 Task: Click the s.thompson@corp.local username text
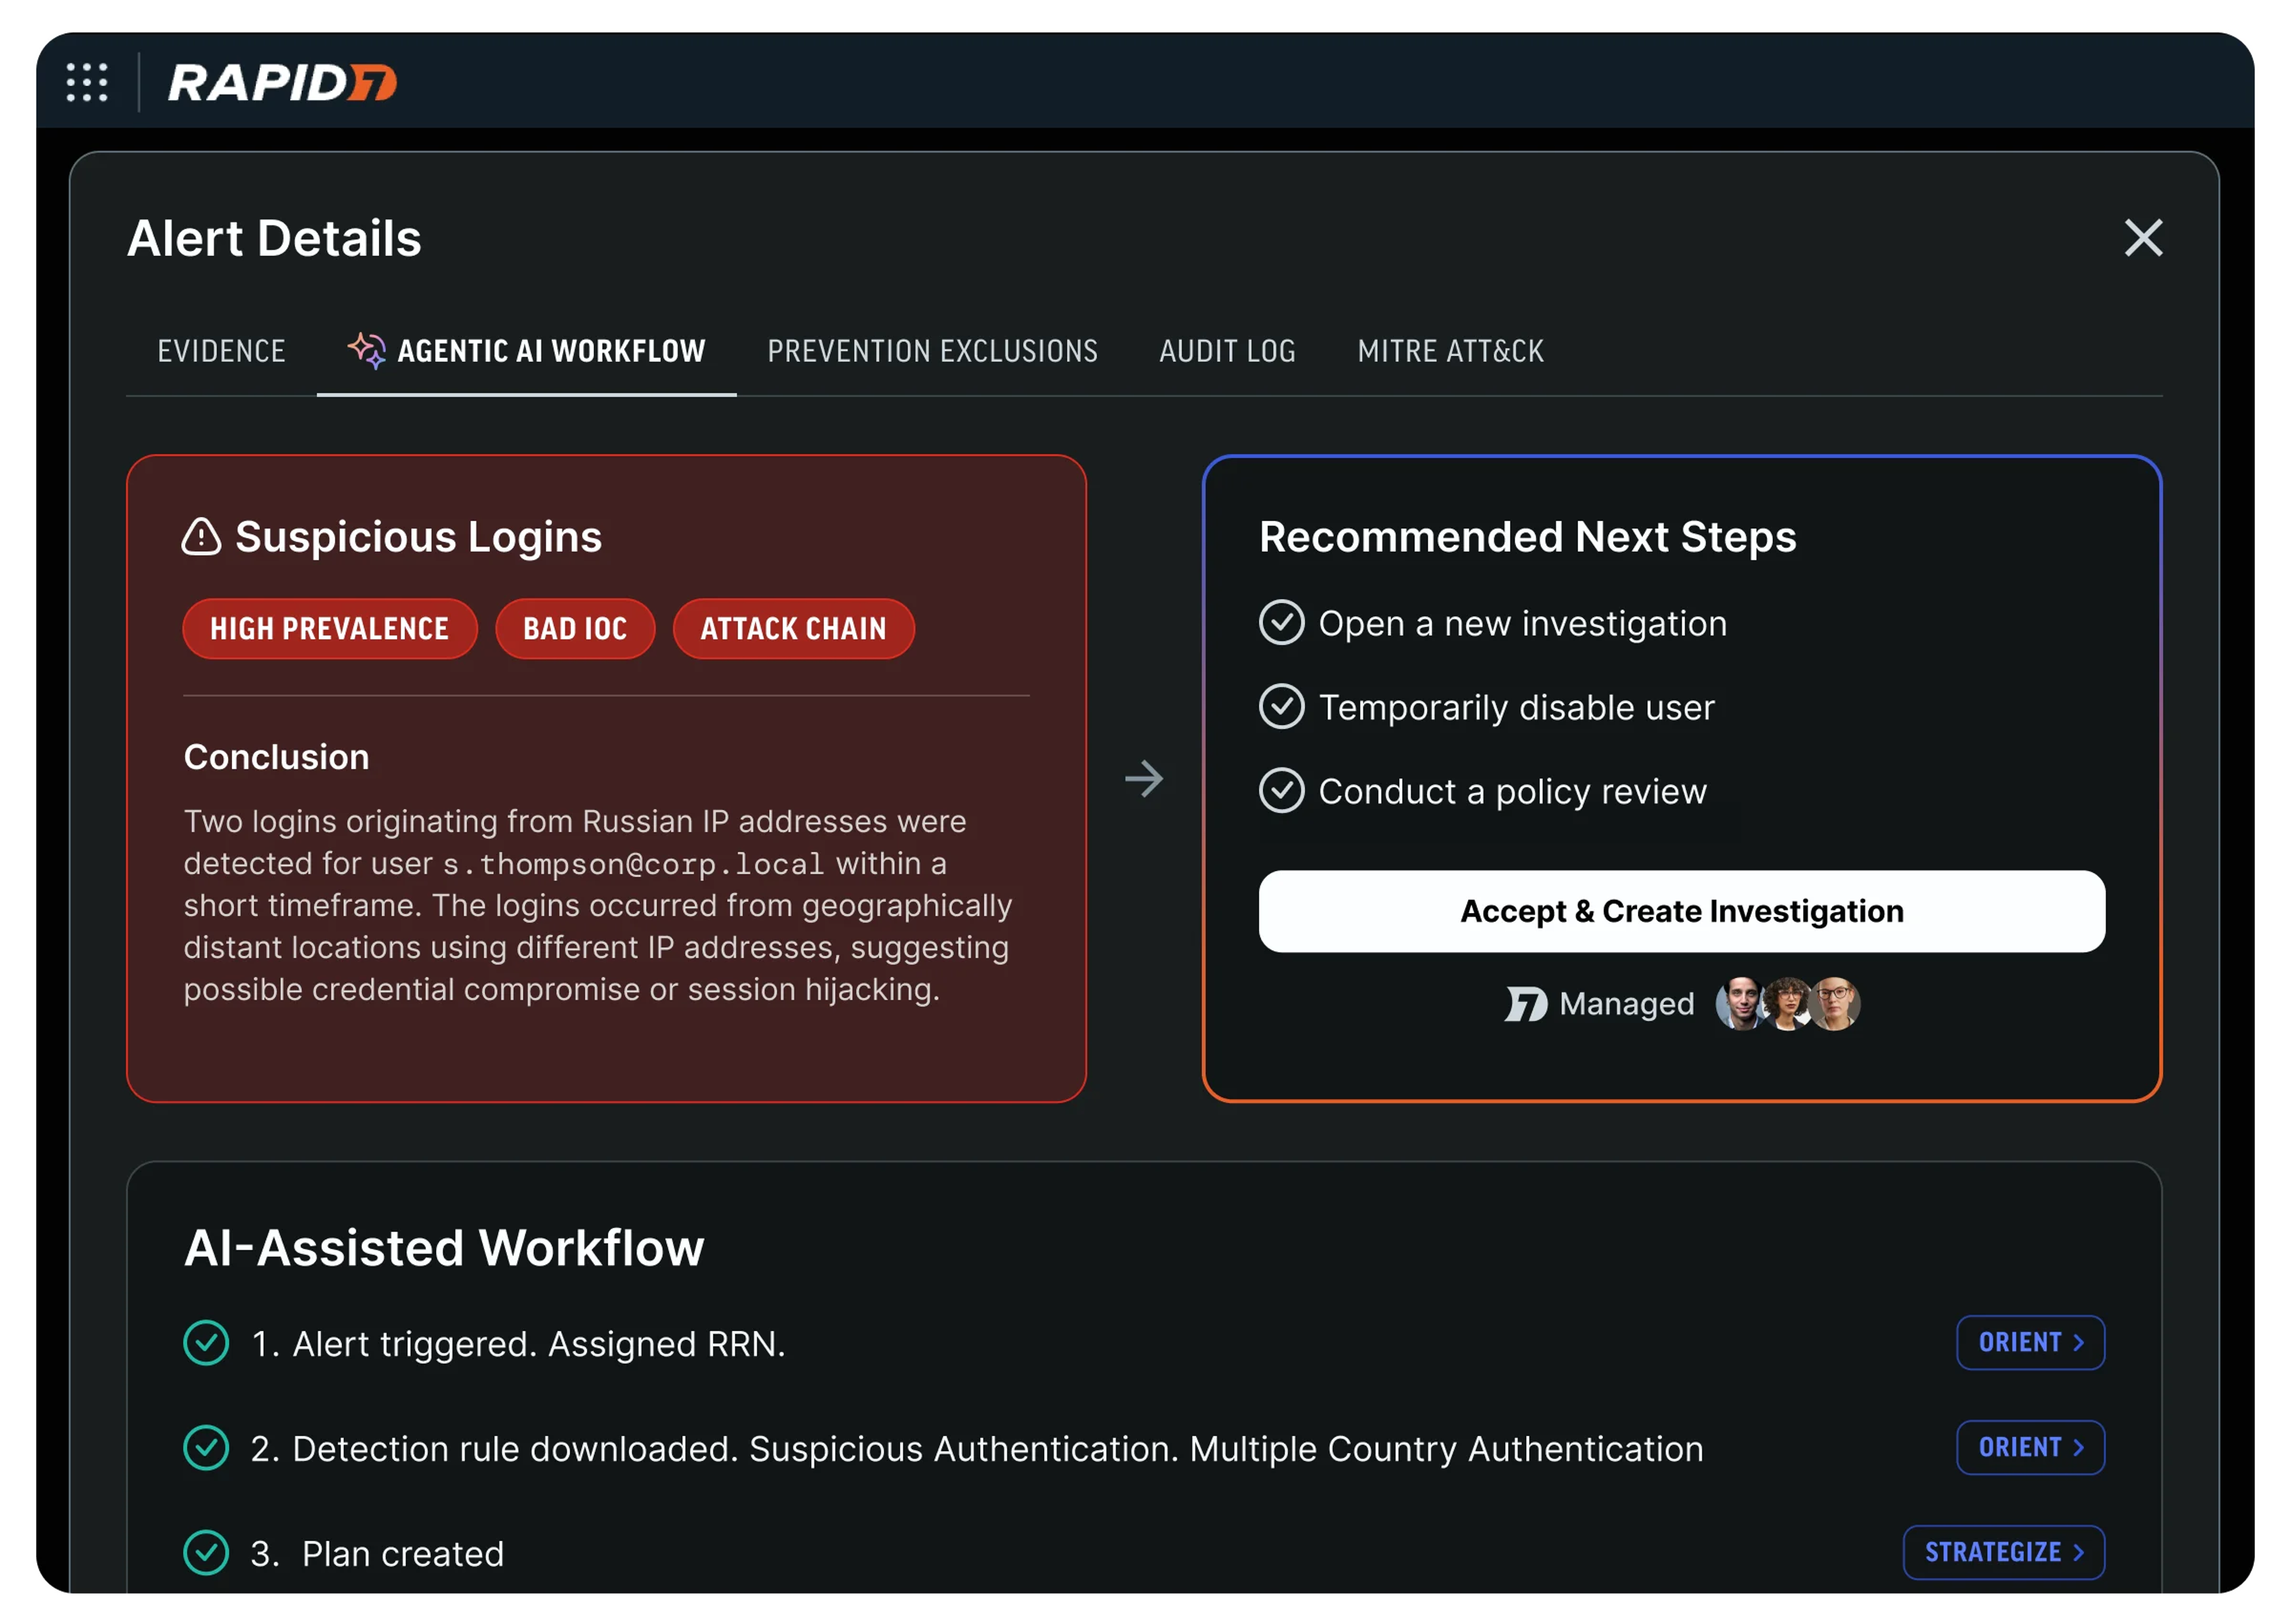tap(633, 864)
